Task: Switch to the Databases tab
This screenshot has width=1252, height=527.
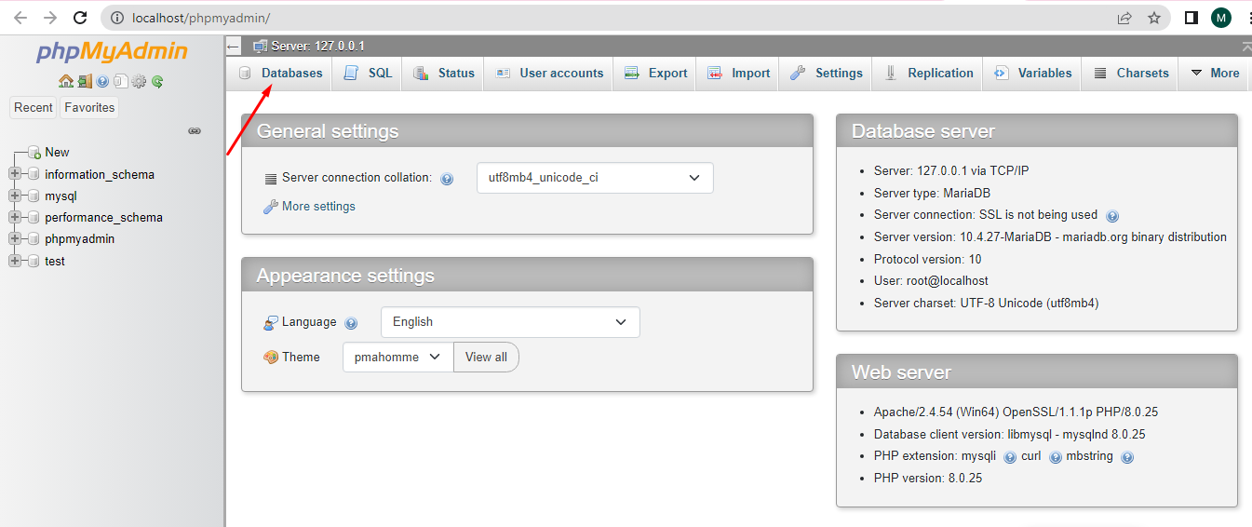Action: [x=279, y=74]
